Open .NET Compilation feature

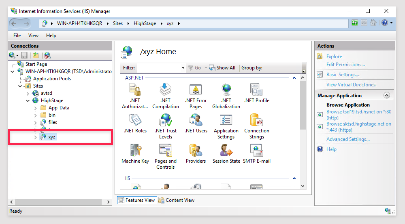(x=166, y=96)
